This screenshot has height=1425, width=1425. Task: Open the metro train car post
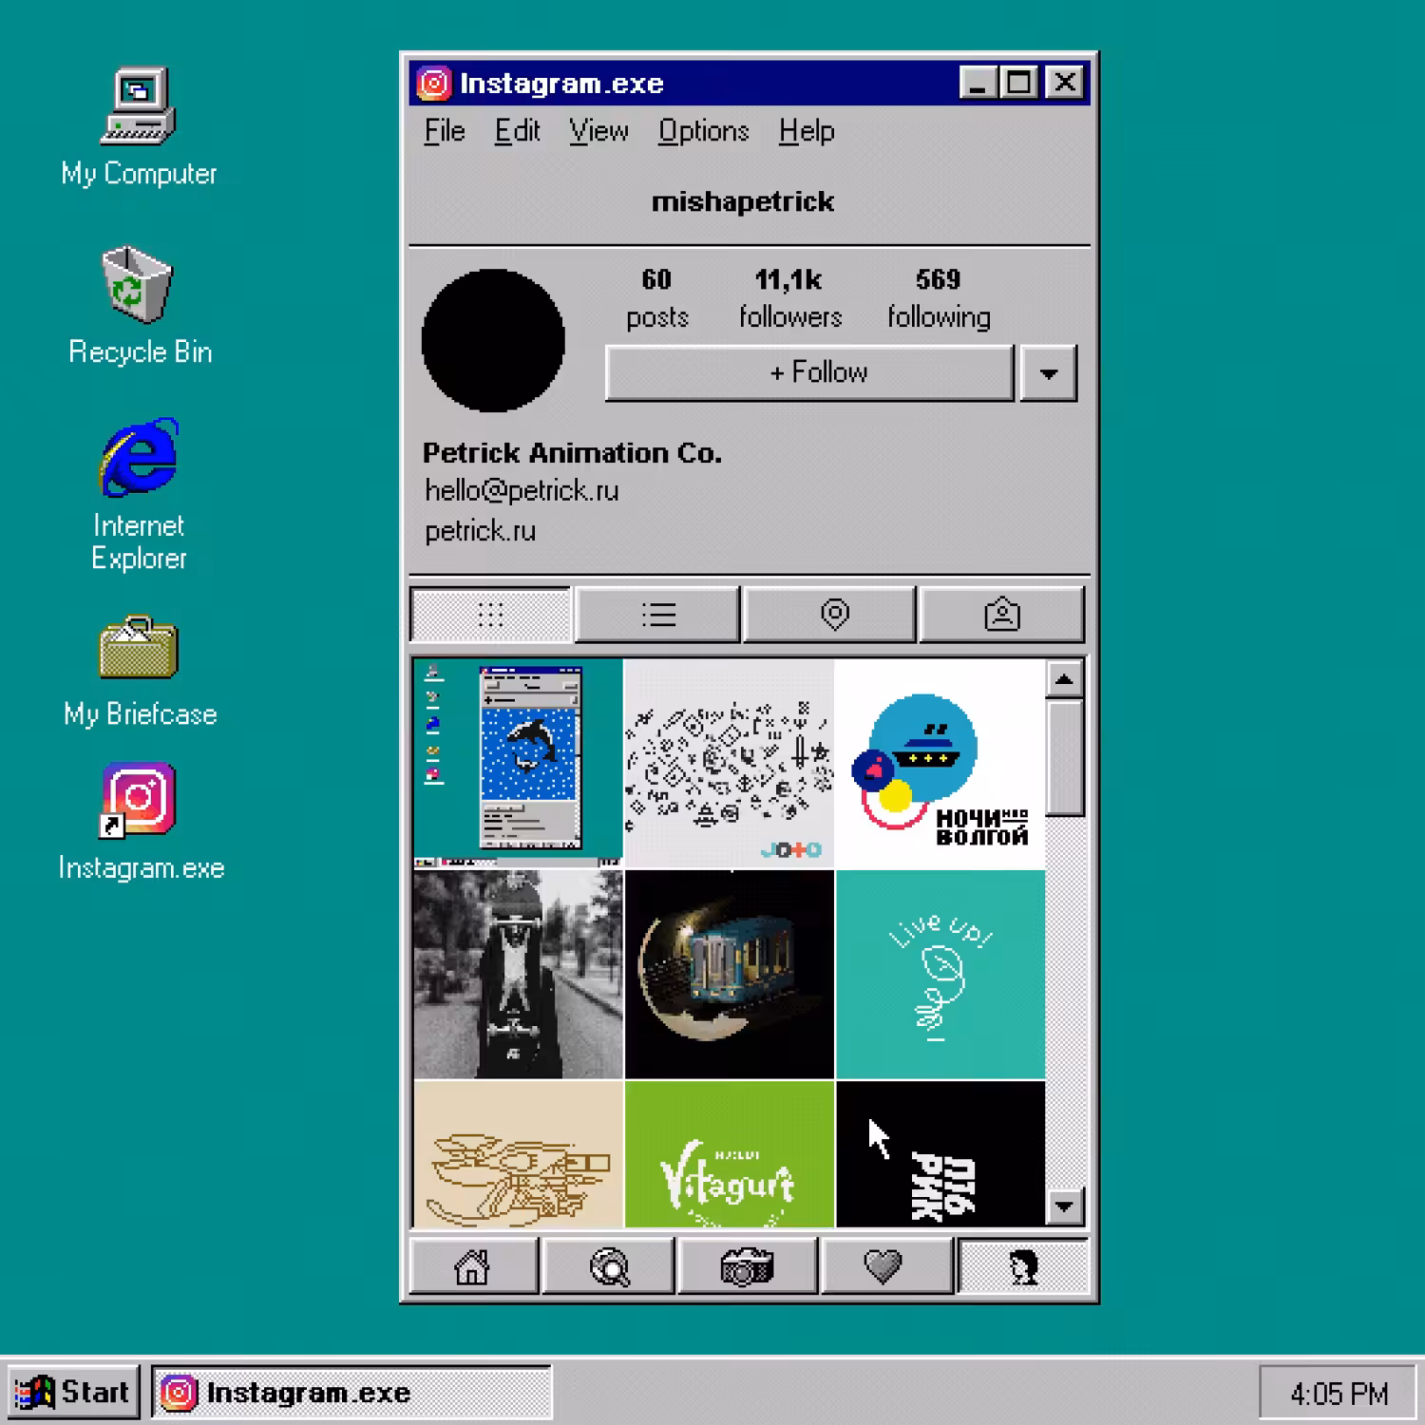[x=729, y=975]
